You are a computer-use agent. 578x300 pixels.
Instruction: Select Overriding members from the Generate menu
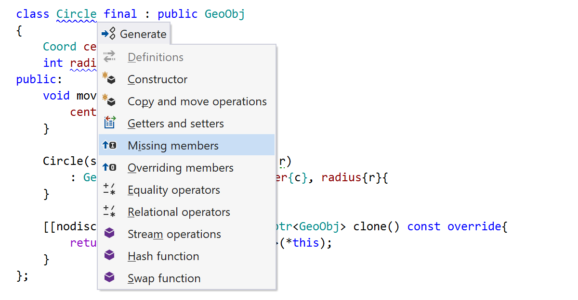[x=180, y=167]
